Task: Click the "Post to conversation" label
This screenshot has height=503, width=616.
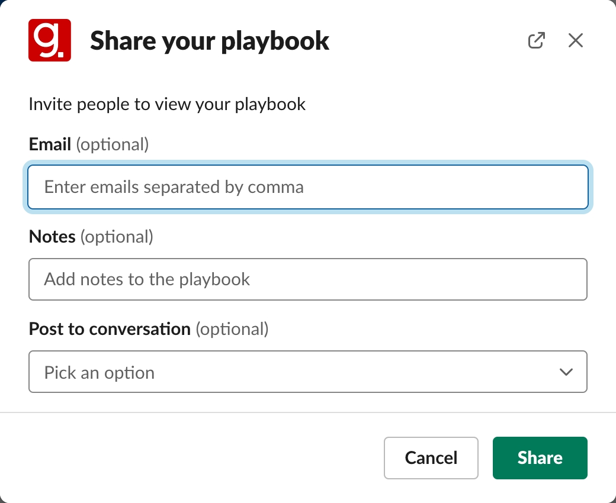Action: point(110,329)
